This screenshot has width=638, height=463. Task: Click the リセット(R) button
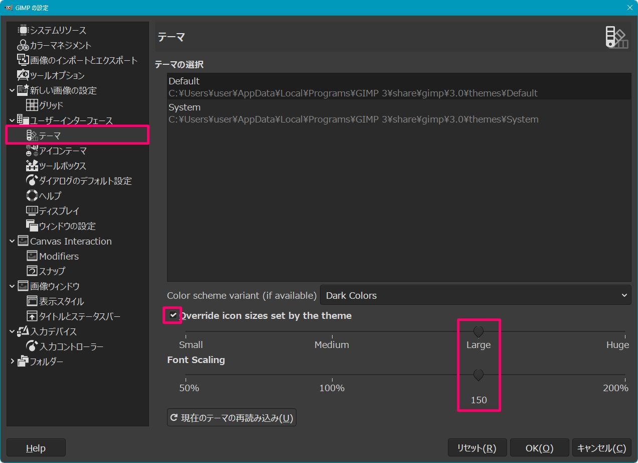(x=477, y=448)
